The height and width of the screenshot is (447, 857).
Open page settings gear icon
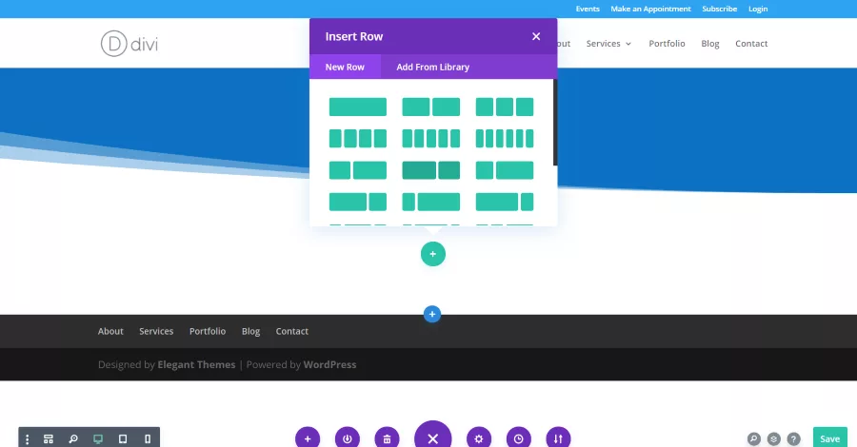pyautogui.click(x=479, y=438)
